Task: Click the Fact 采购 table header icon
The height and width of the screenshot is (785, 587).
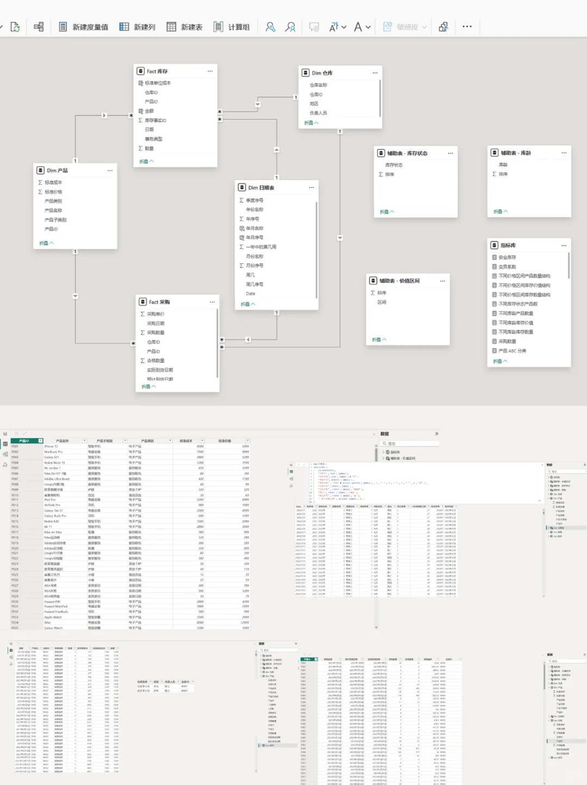Action: [x=143, y=302]
